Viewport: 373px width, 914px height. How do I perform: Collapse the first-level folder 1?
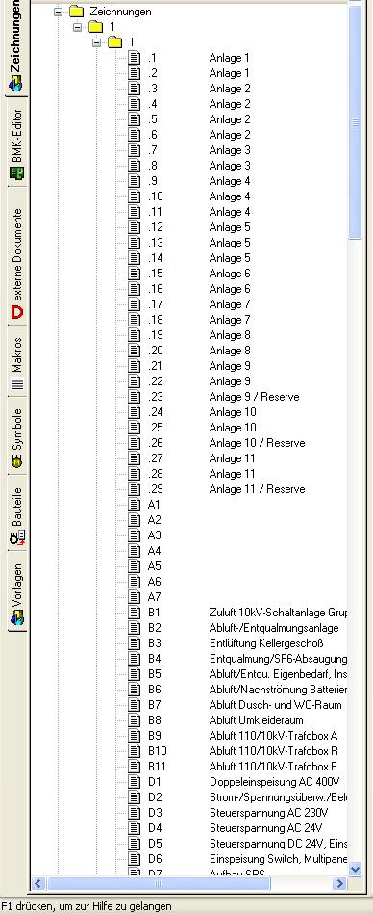click(x=78, y=27)
